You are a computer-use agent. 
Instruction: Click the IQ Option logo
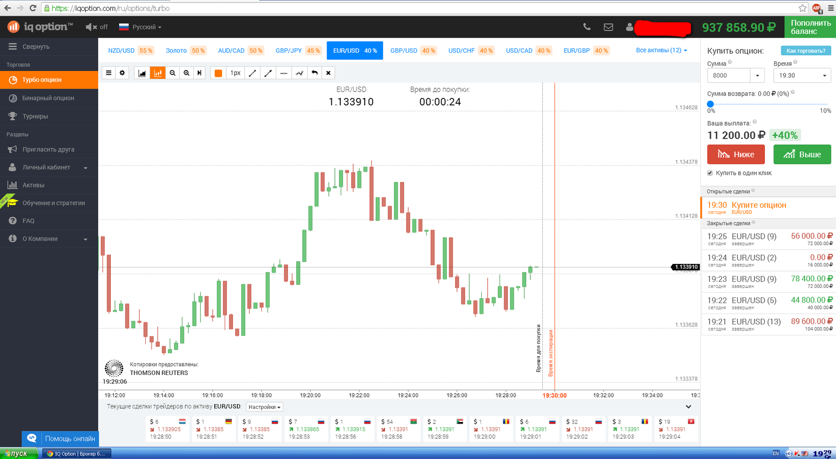coord(40,27)
